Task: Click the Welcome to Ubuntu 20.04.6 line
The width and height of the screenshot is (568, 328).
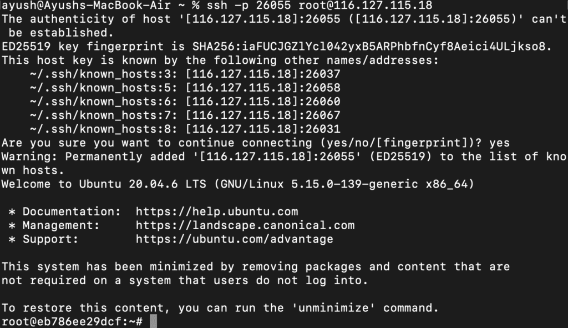Action: (237, 184)
